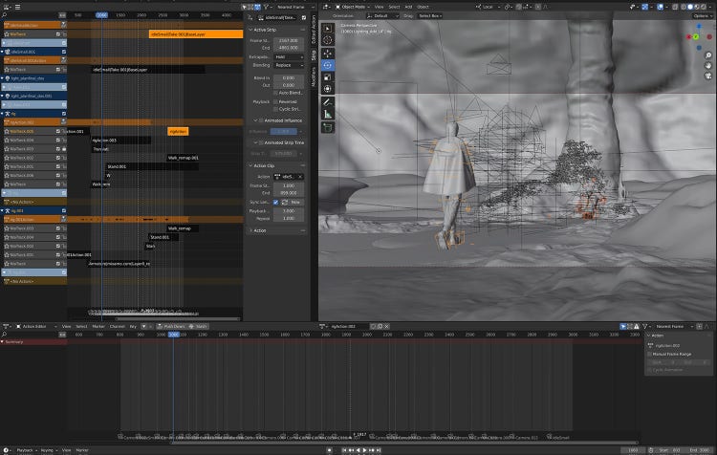The image size is (717, 455).
Task: Pick the Annotate tool in viewport toolbar
Action: [x=327, y=101]
